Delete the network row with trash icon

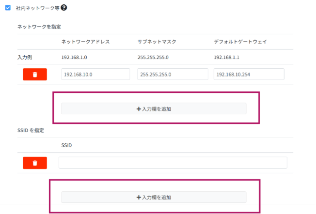(x=35, y=75)
